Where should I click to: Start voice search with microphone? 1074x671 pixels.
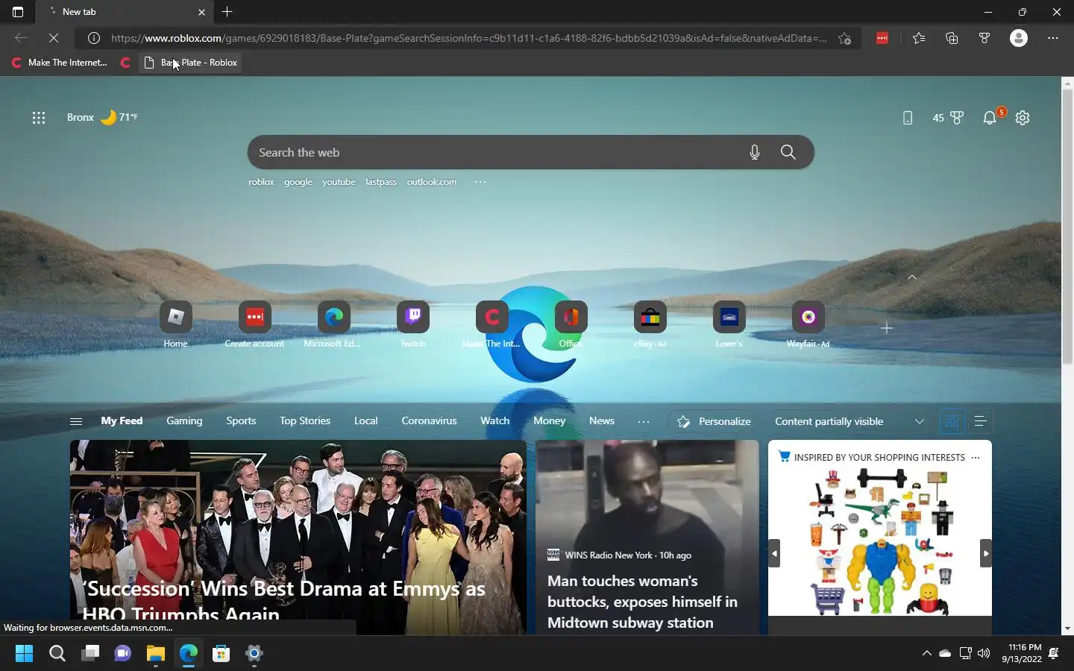[755, 152]
